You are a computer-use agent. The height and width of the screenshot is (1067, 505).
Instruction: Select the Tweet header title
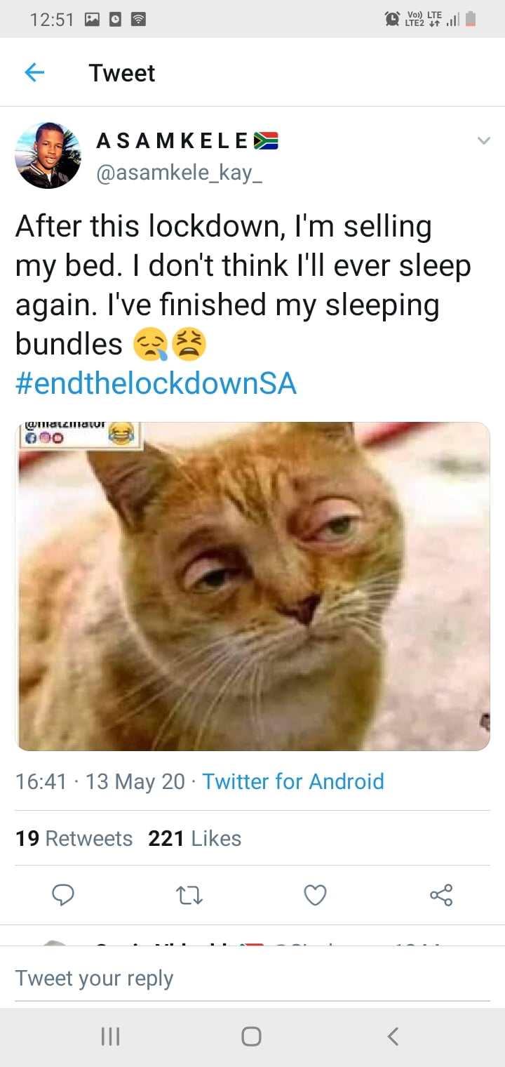click(x=121, y=72)
